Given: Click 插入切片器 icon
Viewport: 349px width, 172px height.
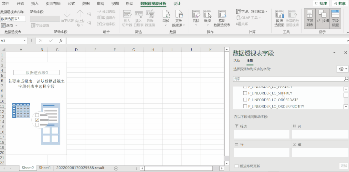Looking at the screenshot, I should 127,14.
